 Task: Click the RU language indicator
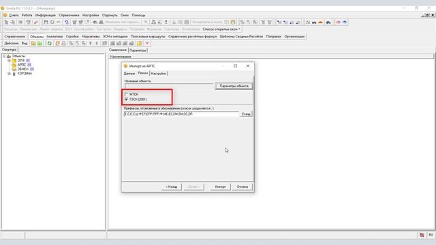(431, 235)
